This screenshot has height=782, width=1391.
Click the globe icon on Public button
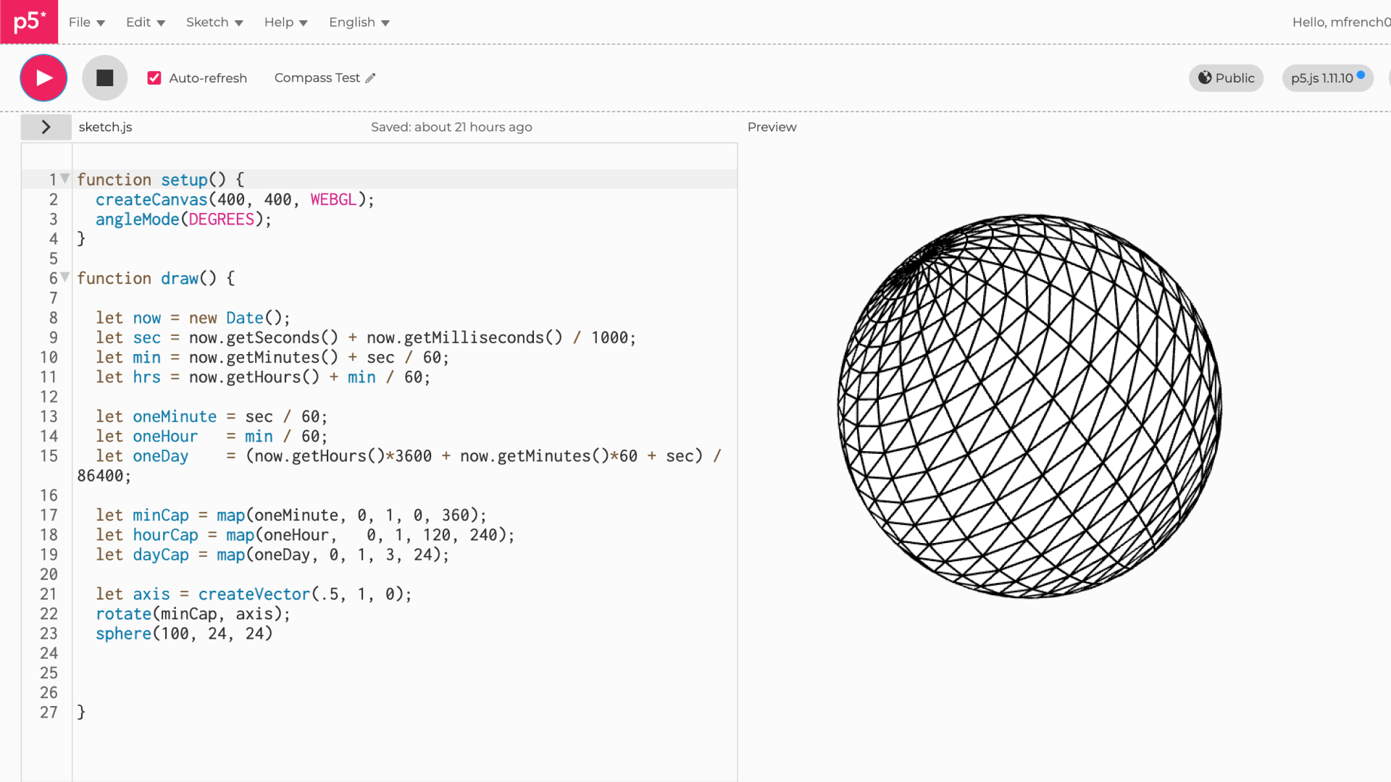1204,77
